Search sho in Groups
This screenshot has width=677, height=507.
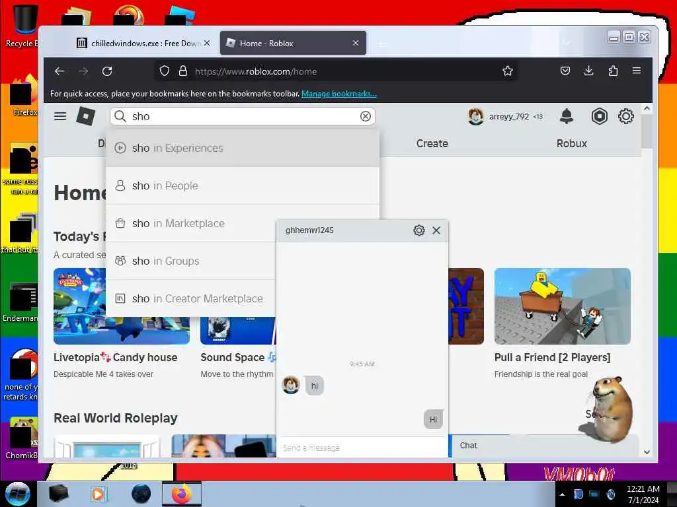tap(191, 261)
